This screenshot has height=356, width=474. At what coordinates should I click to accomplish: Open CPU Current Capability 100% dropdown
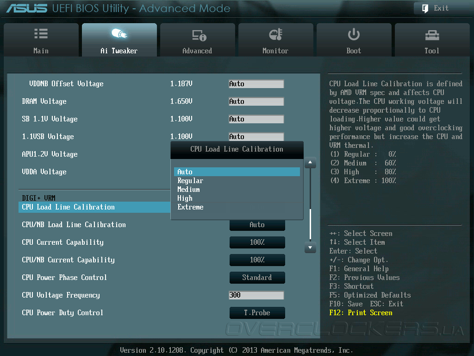click(257, 242)
